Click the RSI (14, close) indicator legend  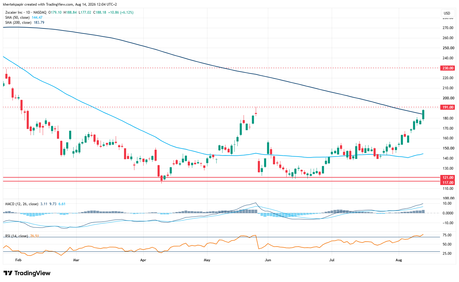(x=17, y=236)
